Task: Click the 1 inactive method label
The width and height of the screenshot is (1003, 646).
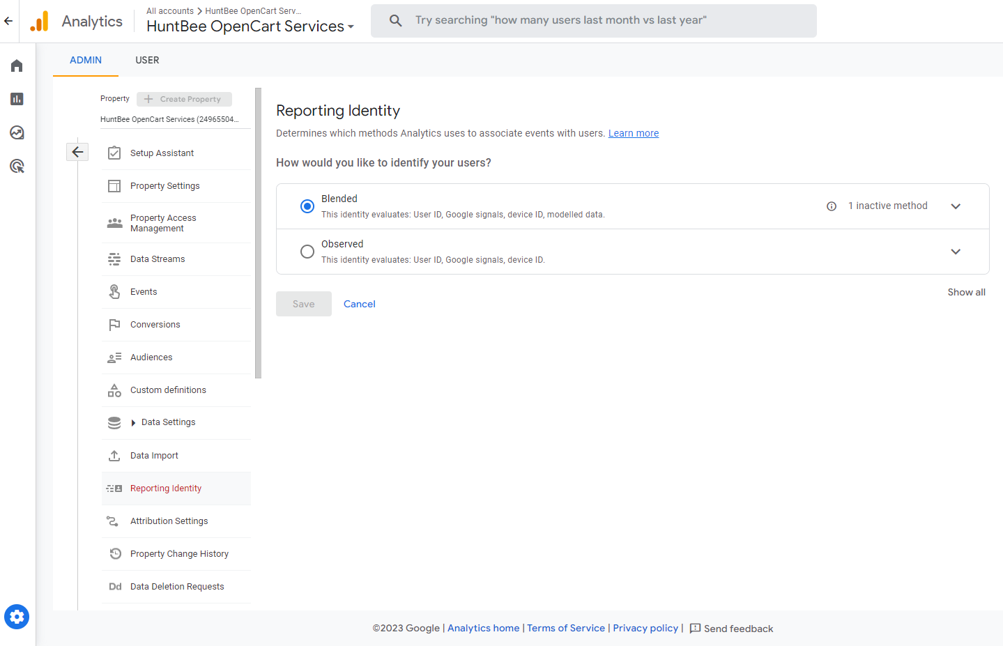Action: coord(888,206)
